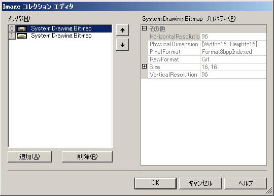
Task: Click the キャンセル cancel button
Action: coord(200,183)
